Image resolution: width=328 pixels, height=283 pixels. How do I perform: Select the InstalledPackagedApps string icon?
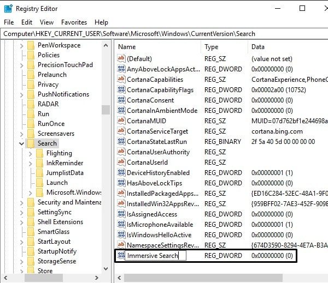(x=121, y=193)
